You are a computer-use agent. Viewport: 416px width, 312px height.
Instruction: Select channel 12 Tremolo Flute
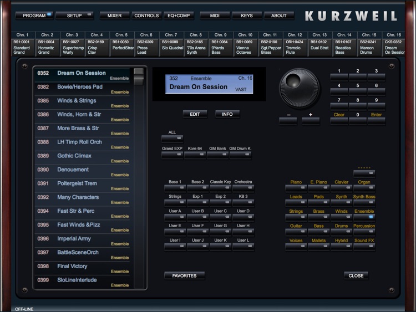295,44
